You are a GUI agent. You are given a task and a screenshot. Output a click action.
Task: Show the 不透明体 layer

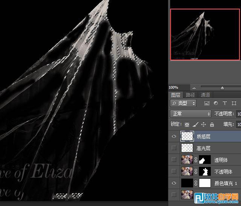pyautogui.click(x=174, y=171)
